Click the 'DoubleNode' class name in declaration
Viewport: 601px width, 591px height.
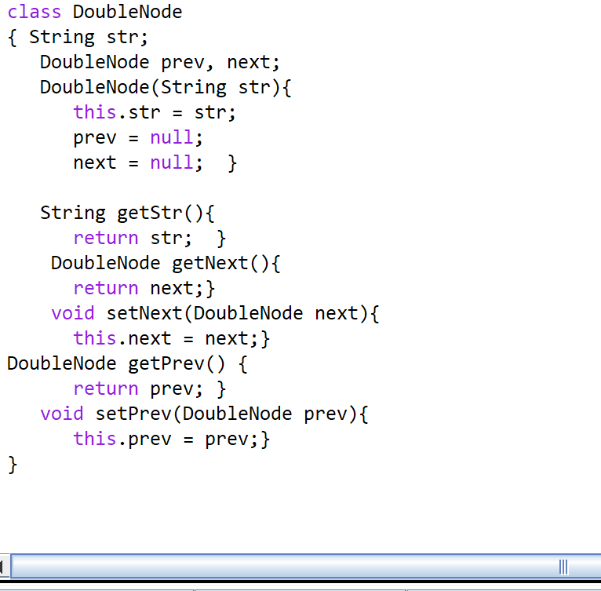pyautogui.click(x=127, y=12)
